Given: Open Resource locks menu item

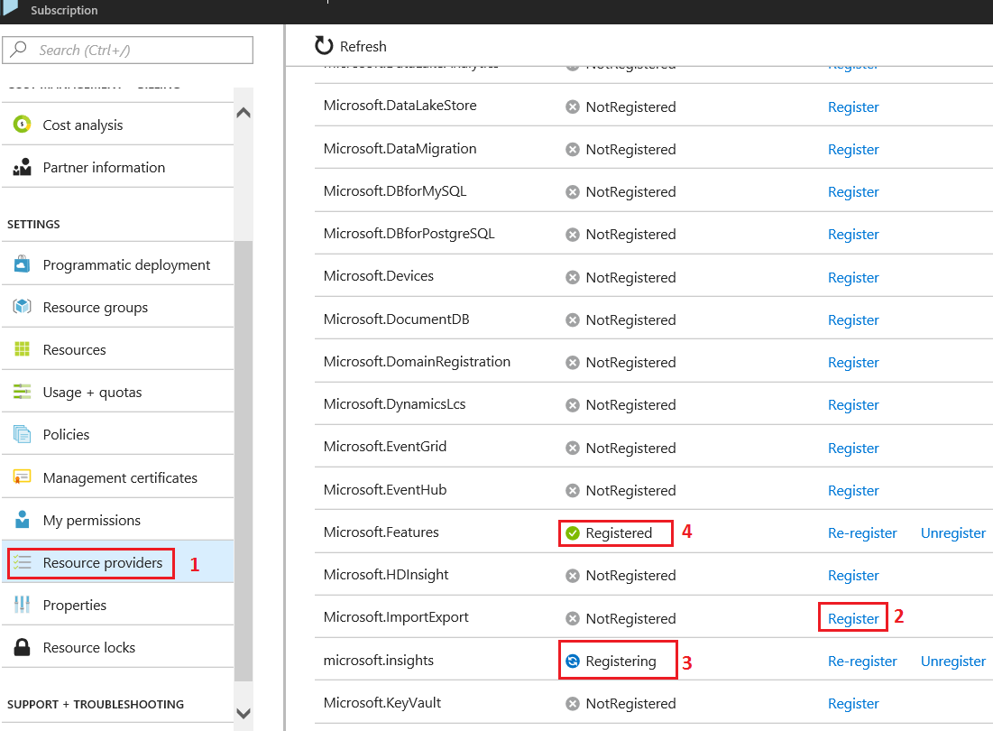Looking at the screenshot, I should pos(118,647).
